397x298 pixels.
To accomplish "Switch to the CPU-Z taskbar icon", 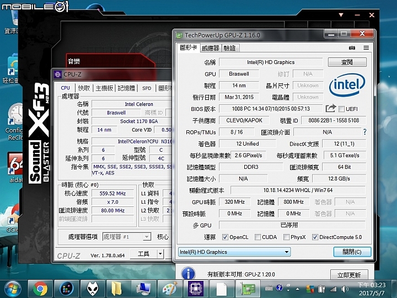I will click(x=196, y=289).
